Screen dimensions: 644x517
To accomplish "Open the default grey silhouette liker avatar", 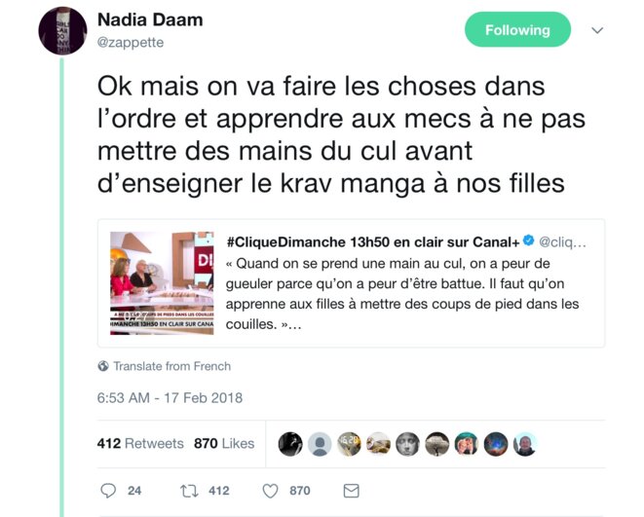I will (x=320, y=444).
